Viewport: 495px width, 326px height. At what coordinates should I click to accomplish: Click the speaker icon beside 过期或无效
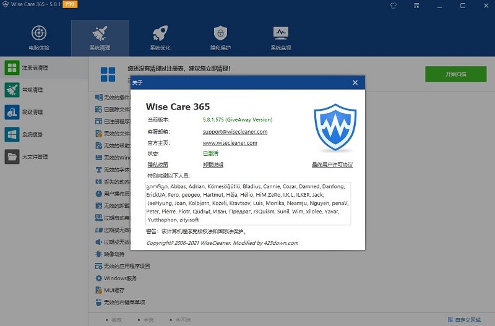pos(98,242)
